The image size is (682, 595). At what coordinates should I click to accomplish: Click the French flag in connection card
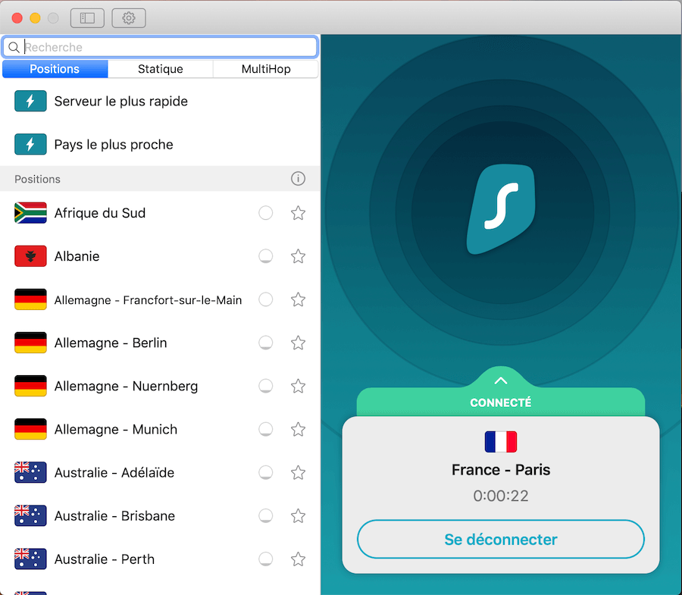coord(501,442)
